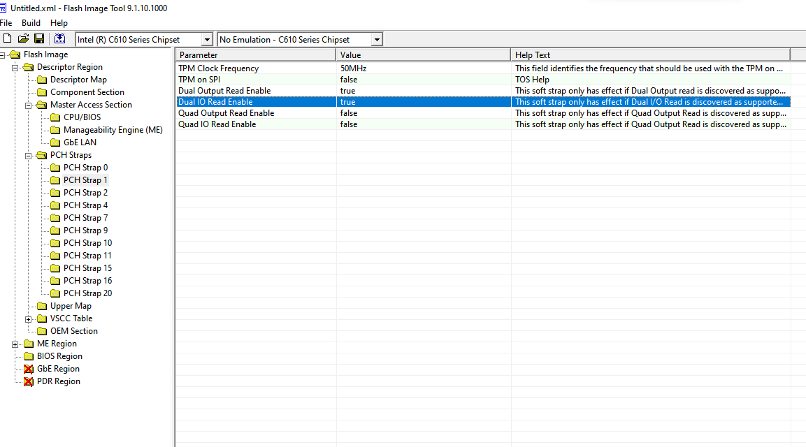Open the Intel C610 Series Chipset dropdown
Viewport: 806px width, 447px height.
coord(207,40)
